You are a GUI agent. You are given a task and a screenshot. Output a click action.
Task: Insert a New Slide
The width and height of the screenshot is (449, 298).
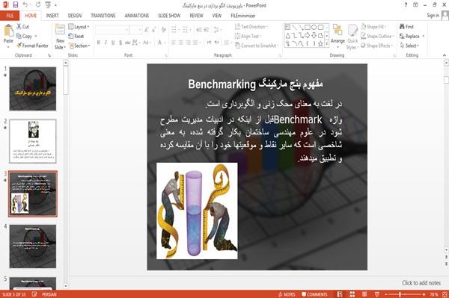(x=60, y=37)
